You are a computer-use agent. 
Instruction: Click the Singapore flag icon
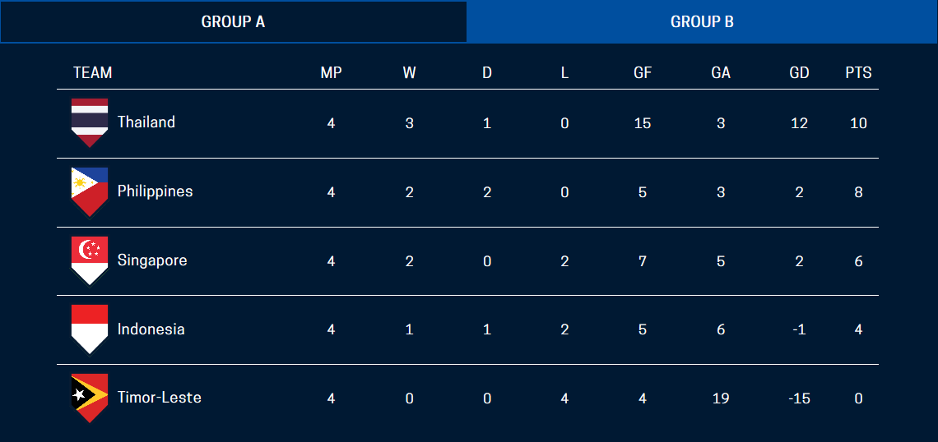90,260
